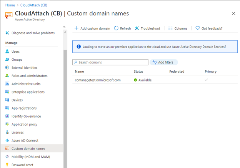Viewport: 240px width, 168px height.
Task: Select Devices menu entry
Action: [x=17, y=100]
